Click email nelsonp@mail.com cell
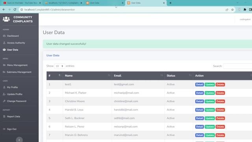This screenshot has width=252, height=142. coord(126,127)
